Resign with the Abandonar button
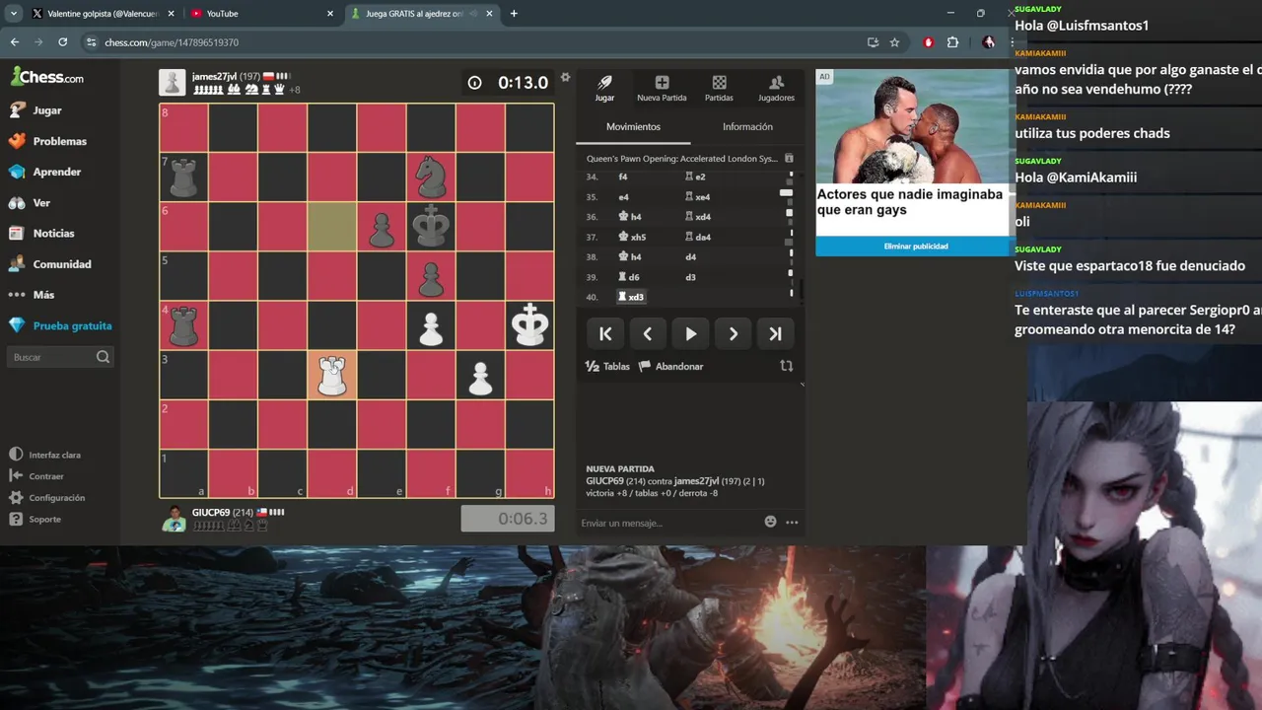1262x710 pixels. 670,366
